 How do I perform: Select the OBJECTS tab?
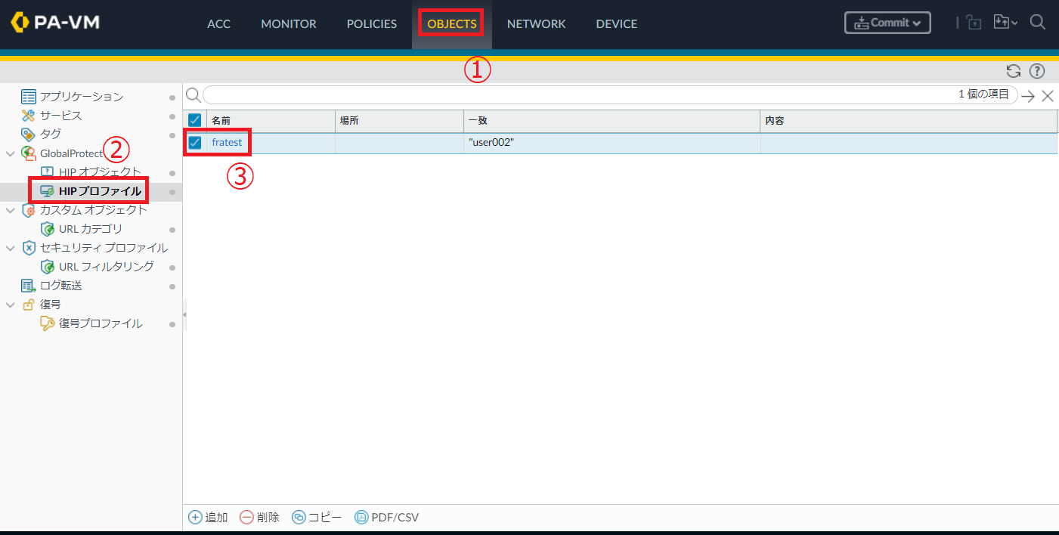coord(452,24)
